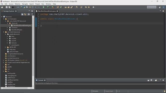The image size is (166, 93).
Task: Click the Save All toolbar icon
Action: pos(9,7)
